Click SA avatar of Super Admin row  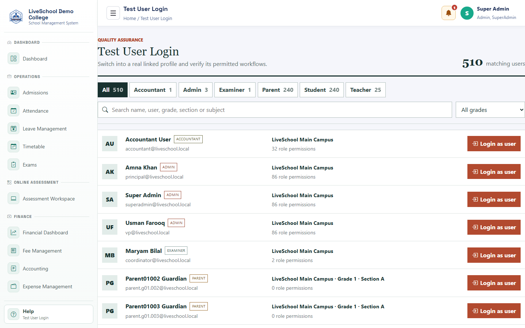(x=110, y=199)
